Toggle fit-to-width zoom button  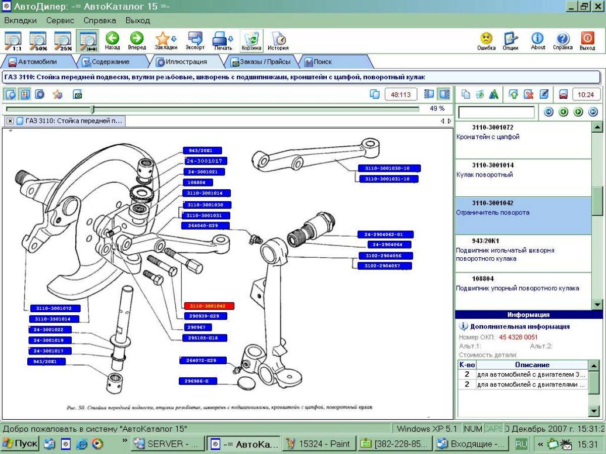tap(88, 41)
